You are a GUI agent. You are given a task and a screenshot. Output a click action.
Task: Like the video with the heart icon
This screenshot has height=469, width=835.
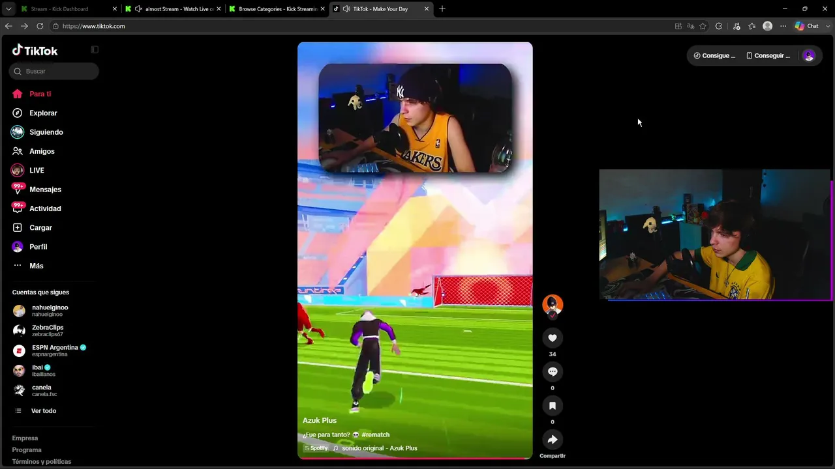553,337
